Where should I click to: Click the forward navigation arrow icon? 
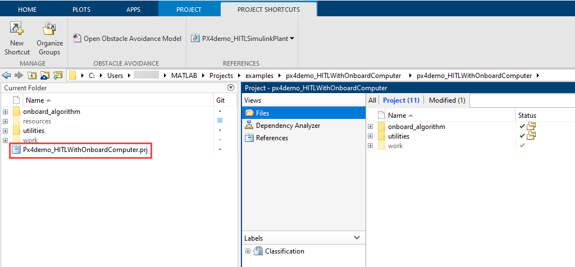(19, 75)
